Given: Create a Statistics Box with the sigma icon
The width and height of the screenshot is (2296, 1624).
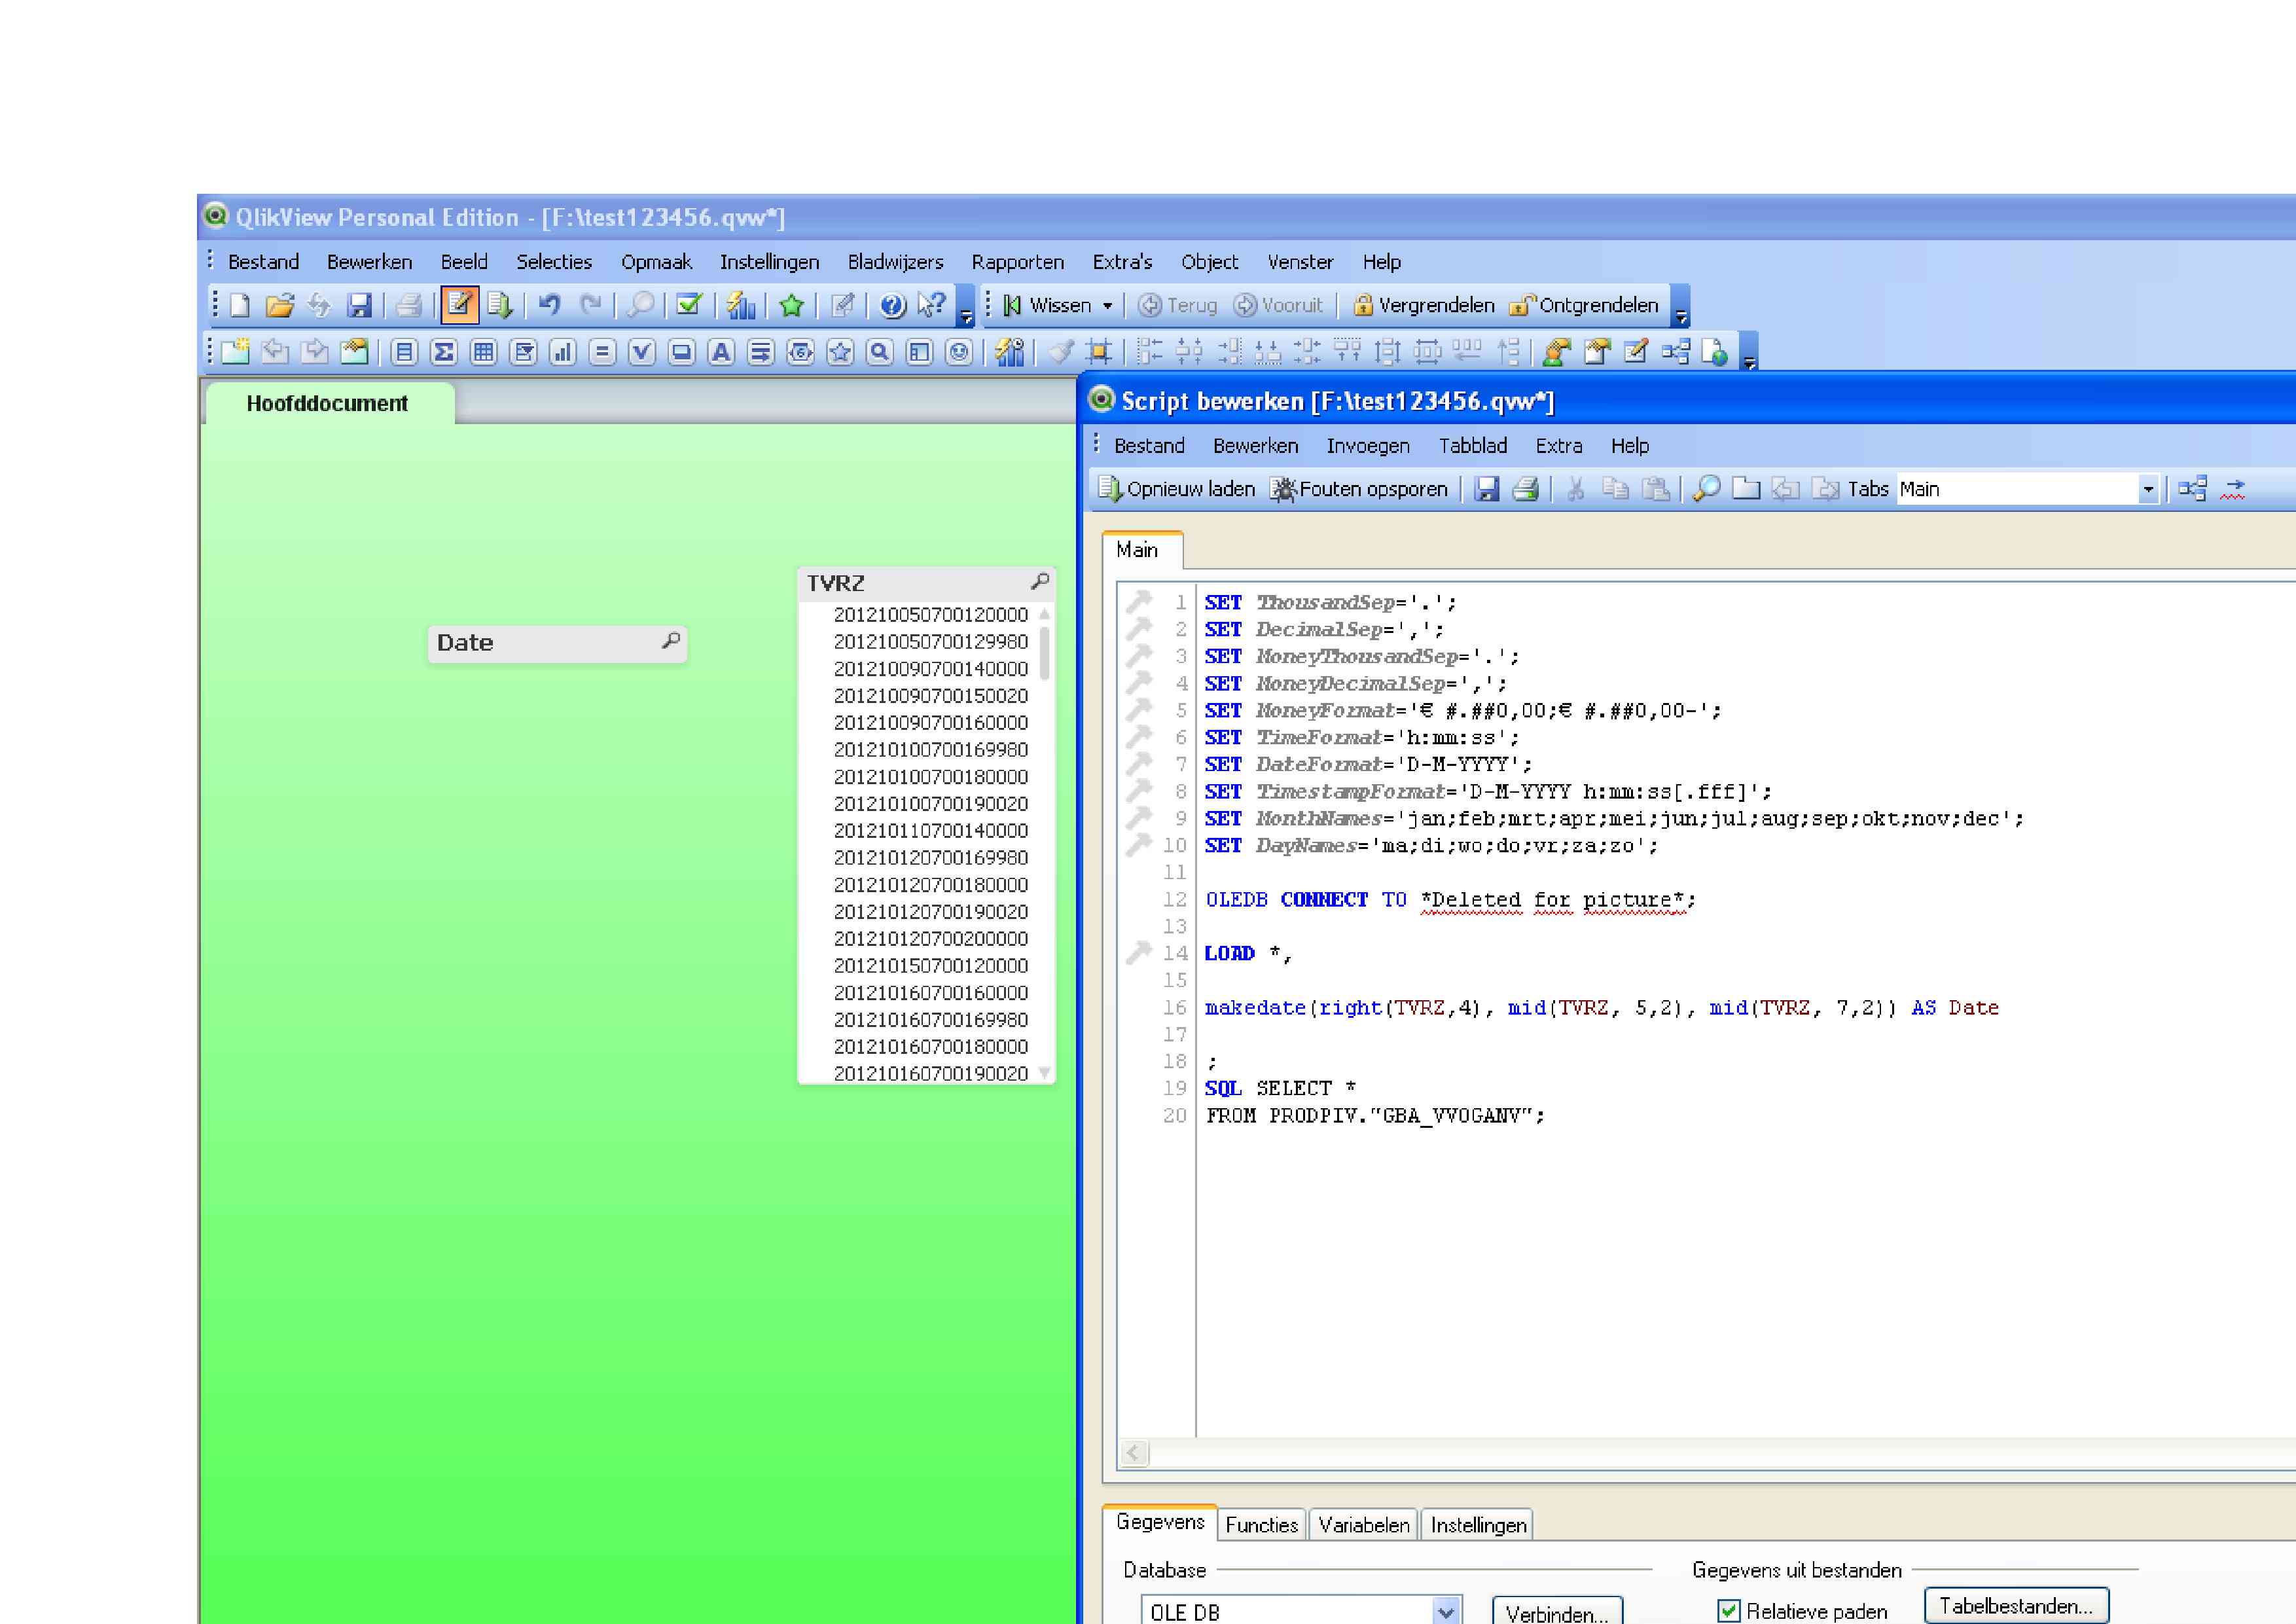Looking at the screenshot, I should [444, 352].
